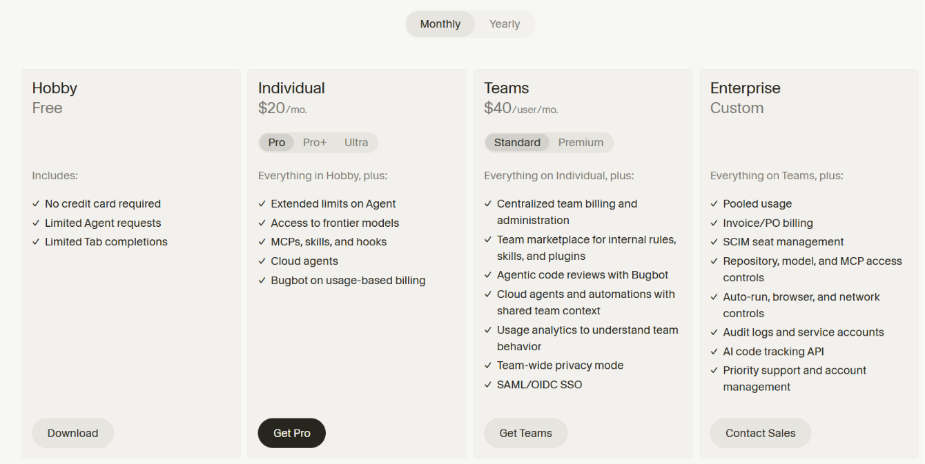The image size is (925, 464).
Task: Click checkmark beside Access to frontier models
Action: 262,223
